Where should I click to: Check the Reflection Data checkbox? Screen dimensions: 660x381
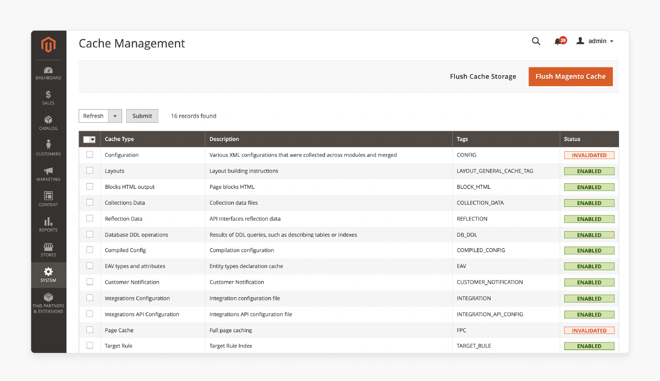(x=90, y=218)
